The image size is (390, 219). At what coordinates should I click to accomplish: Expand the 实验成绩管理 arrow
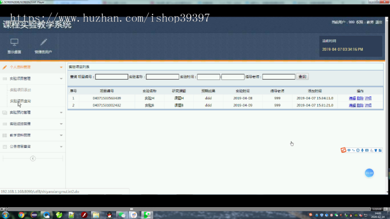click(x=61, y=124)
